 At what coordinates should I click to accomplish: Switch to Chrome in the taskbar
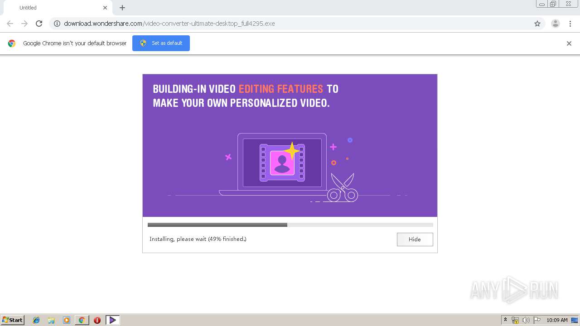point(82,320)
